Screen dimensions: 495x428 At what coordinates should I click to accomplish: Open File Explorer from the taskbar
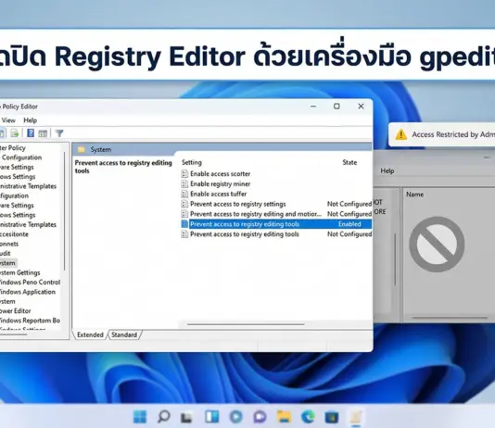click(284, 417)
